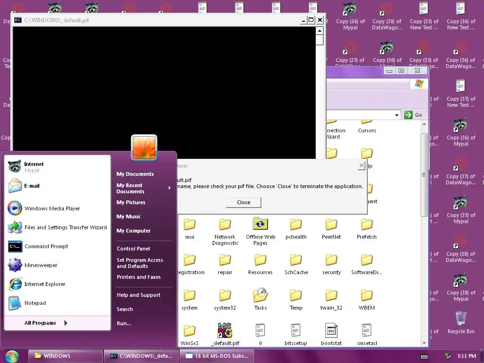Select Network Diagnostic folder

click(x=225, y=232)
